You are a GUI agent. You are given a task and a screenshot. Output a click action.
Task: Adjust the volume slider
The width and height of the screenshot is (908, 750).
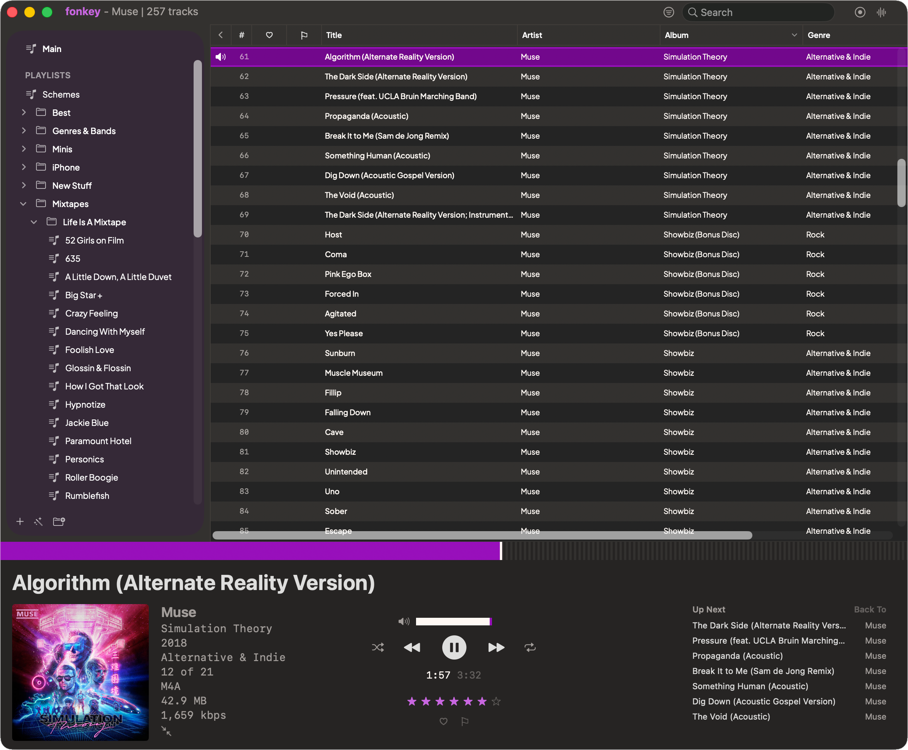tap(454, 621)
